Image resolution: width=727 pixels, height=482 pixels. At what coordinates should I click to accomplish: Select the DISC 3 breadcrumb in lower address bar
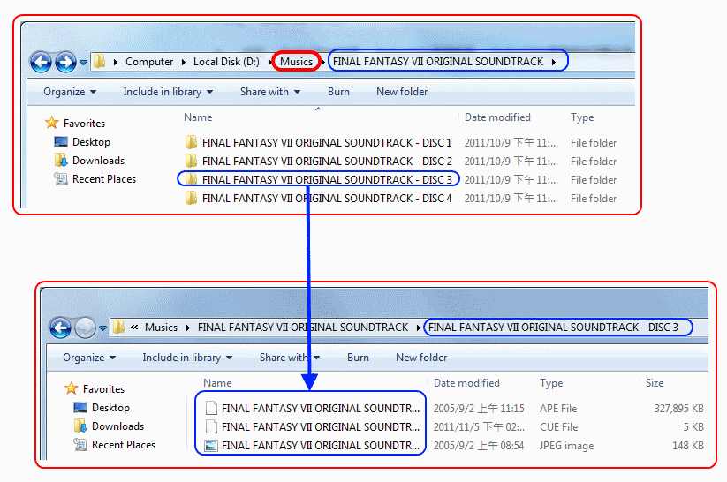pyautogui.click(x=553, y=328)
